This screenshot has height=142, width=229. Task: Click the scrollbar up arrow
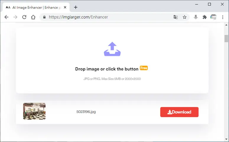pos(226,25)
